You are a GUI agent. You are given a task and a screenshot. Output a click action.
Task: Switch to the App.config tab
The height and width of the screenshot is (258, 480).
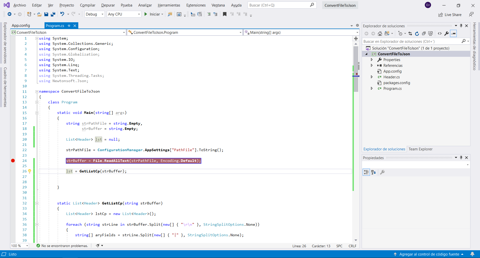tap(21, 26)
